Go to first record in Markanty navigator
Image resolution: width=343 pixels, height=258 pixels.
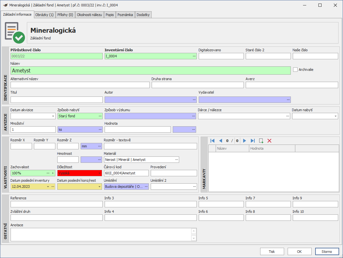click(x=212, y=141)
